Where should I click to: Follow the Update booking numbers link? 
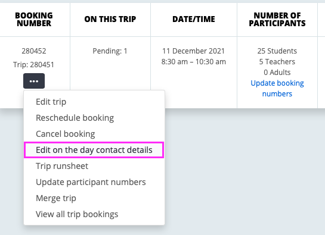pos(277,88)
